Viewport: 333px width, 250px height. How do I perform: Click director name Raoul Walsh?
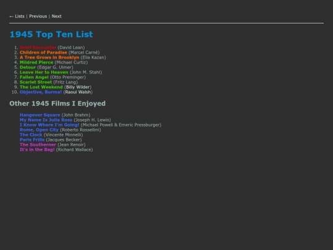78,92
